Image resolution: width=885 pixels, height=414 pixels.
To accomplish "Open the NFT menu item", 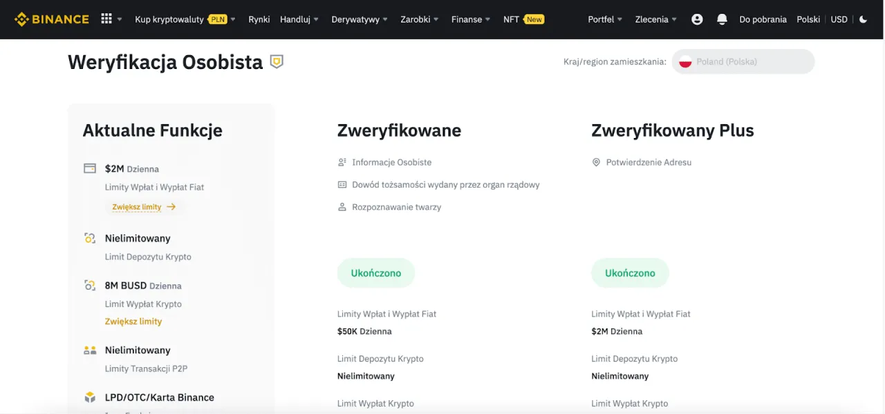I will (x=511, y=19).
